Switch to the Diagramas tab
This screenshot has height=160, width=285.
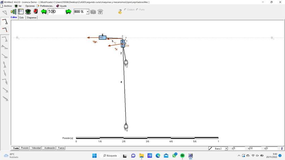click(32, 17)
